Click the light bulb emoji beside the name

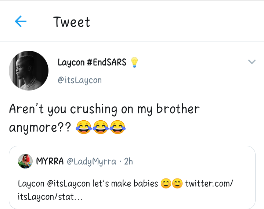[x=134, y=63]
